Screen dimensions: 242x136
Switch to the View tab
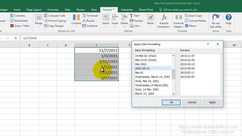click(94, 10)
